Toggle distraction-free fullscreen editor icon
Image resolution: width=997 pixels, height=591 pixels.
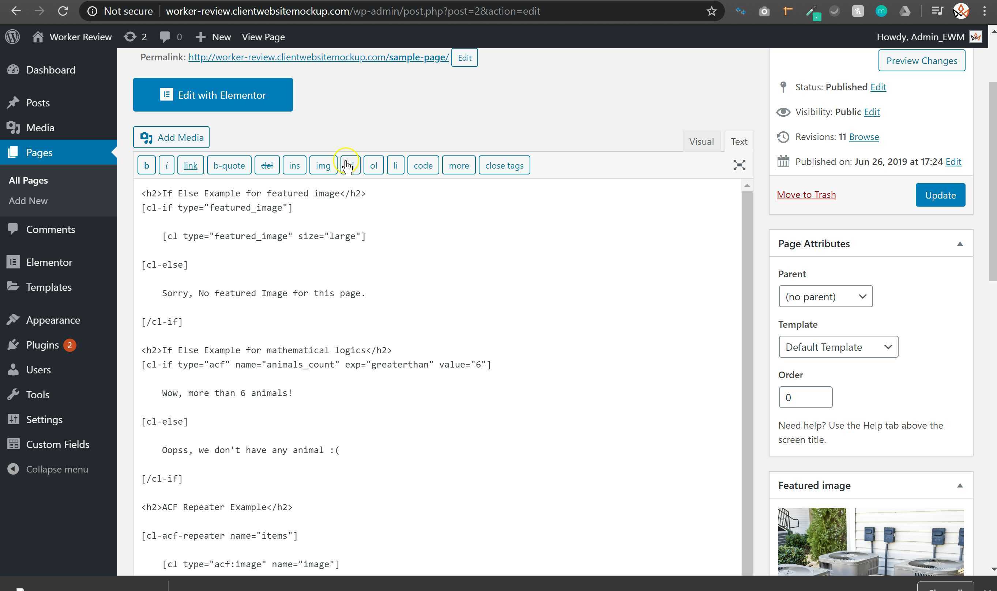pos(739,165)
